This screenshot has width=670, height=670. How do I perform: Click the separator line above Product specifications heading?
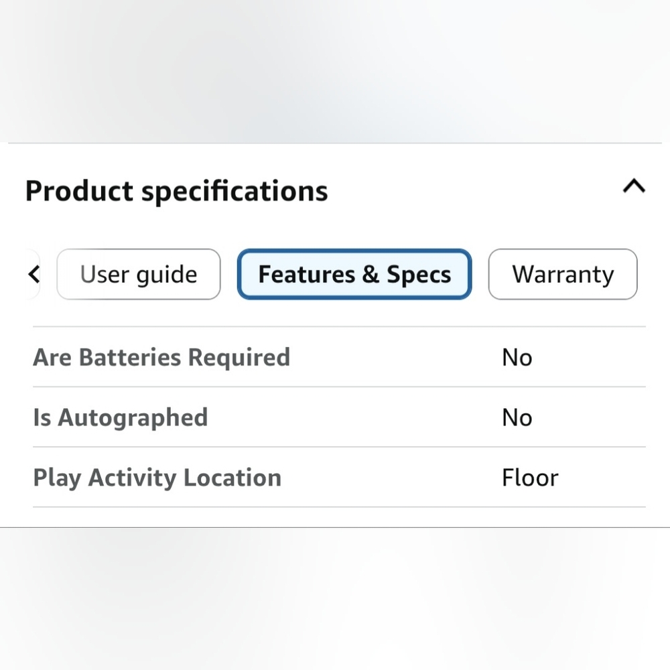tap(335, 143)
